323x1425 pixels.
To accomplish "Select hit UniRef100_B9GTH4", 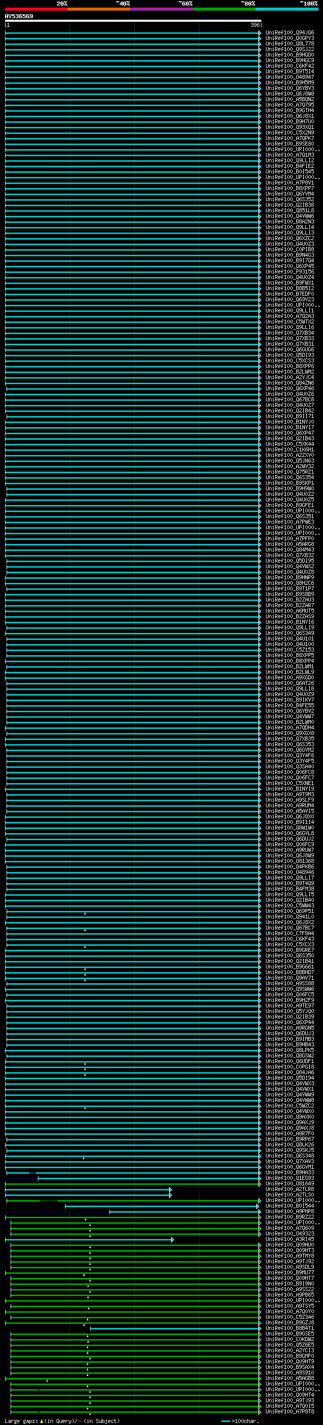I will click(290, 110).
